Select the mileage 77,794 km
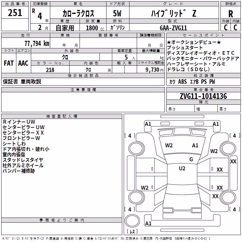This screenshot has width=242, height=242. (37, 44)
